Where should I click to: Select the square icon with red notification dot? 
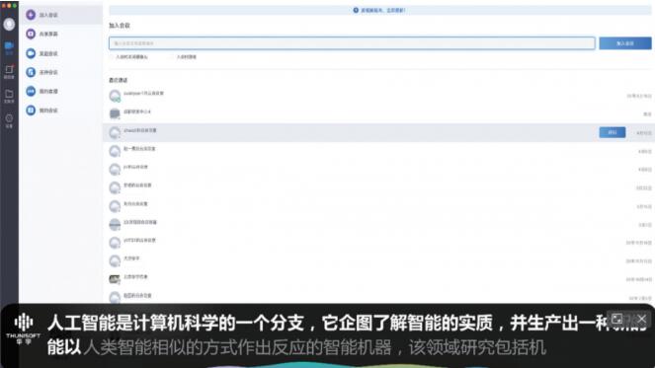pos(9,71)
